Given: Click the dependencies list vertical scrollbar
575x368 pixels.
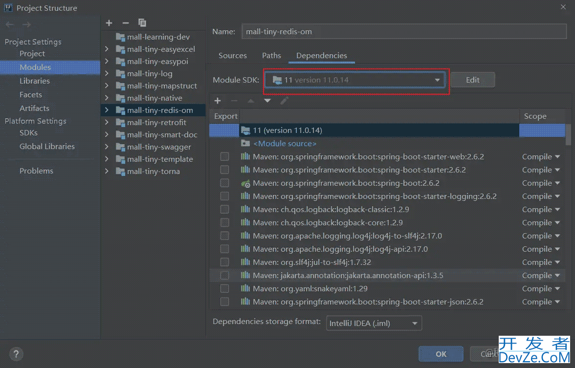Looking at the screenshot, I should pyautogui.click(x=568, y=134).
